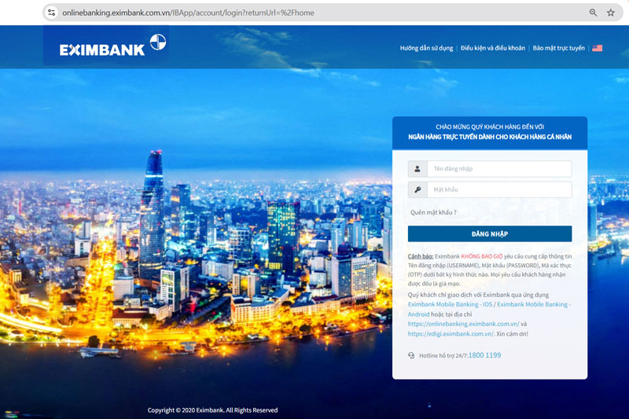
Task: Focus the Mật khẩu password field
Action: (x=498, y=189)
